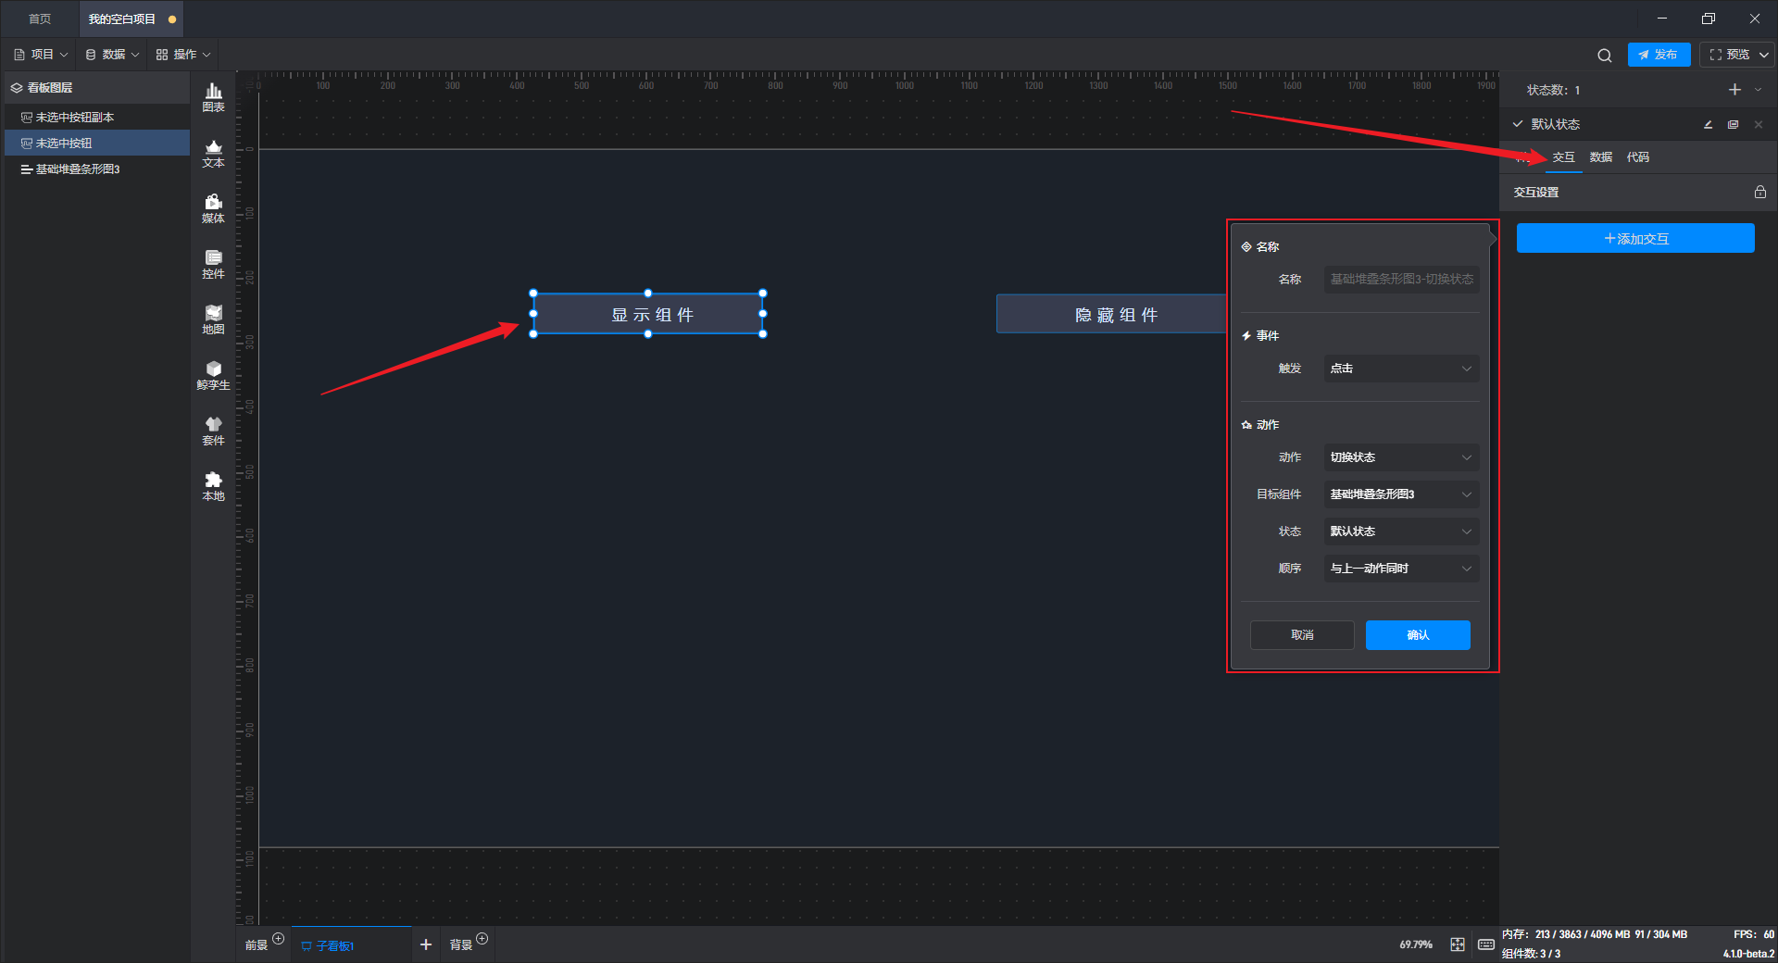Collapse the 默认状态 section
This screenshot has width=1778, height=963.
[1518, 124]
